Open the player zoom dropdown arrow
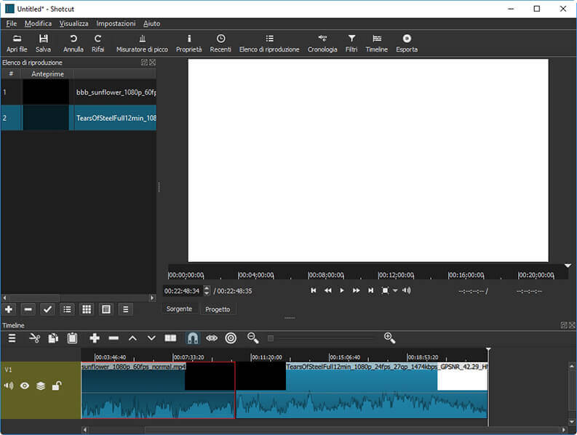 pos(395,290)
